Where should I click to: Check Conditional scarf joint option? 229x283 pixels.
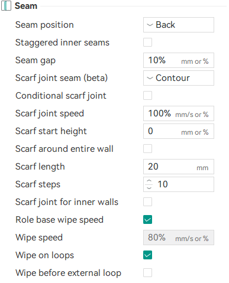[x=147, y=96]
